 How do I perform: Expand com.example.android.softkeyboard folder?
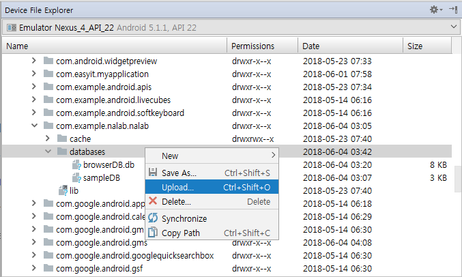click(34, 113)
